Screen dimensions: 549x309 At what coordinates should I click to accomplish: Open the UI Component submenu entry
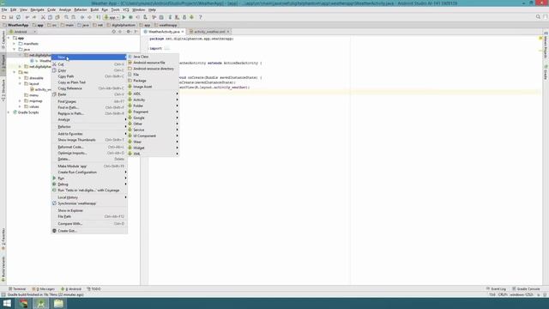[x=153, y=136]
